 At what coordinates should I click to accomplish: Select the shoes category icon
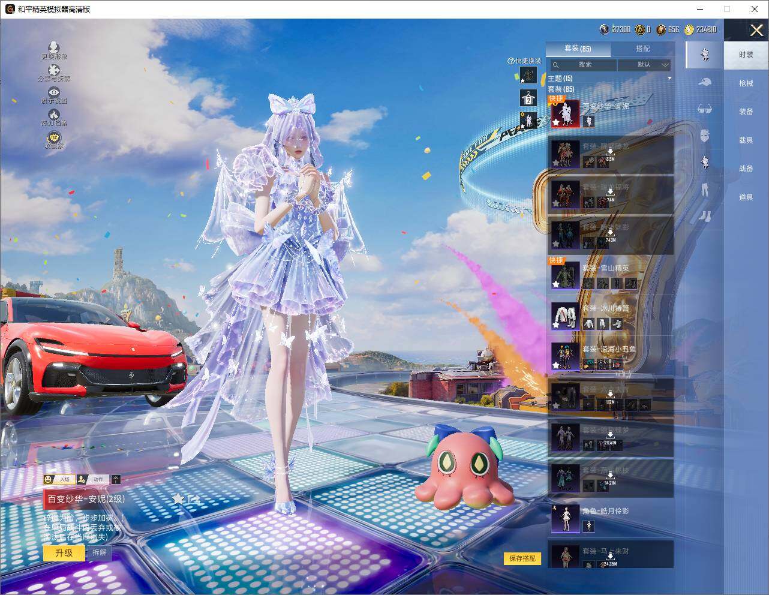tap(705, 215)
